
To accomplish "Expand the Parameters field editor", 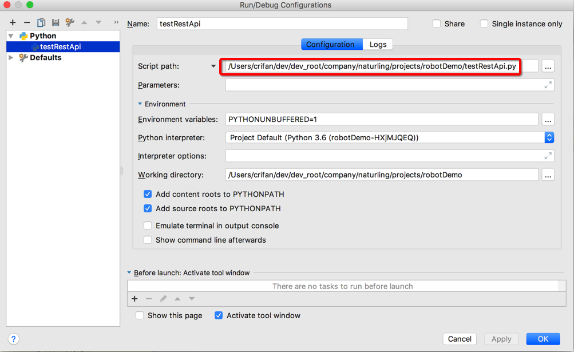I will [x=548, y=85].
